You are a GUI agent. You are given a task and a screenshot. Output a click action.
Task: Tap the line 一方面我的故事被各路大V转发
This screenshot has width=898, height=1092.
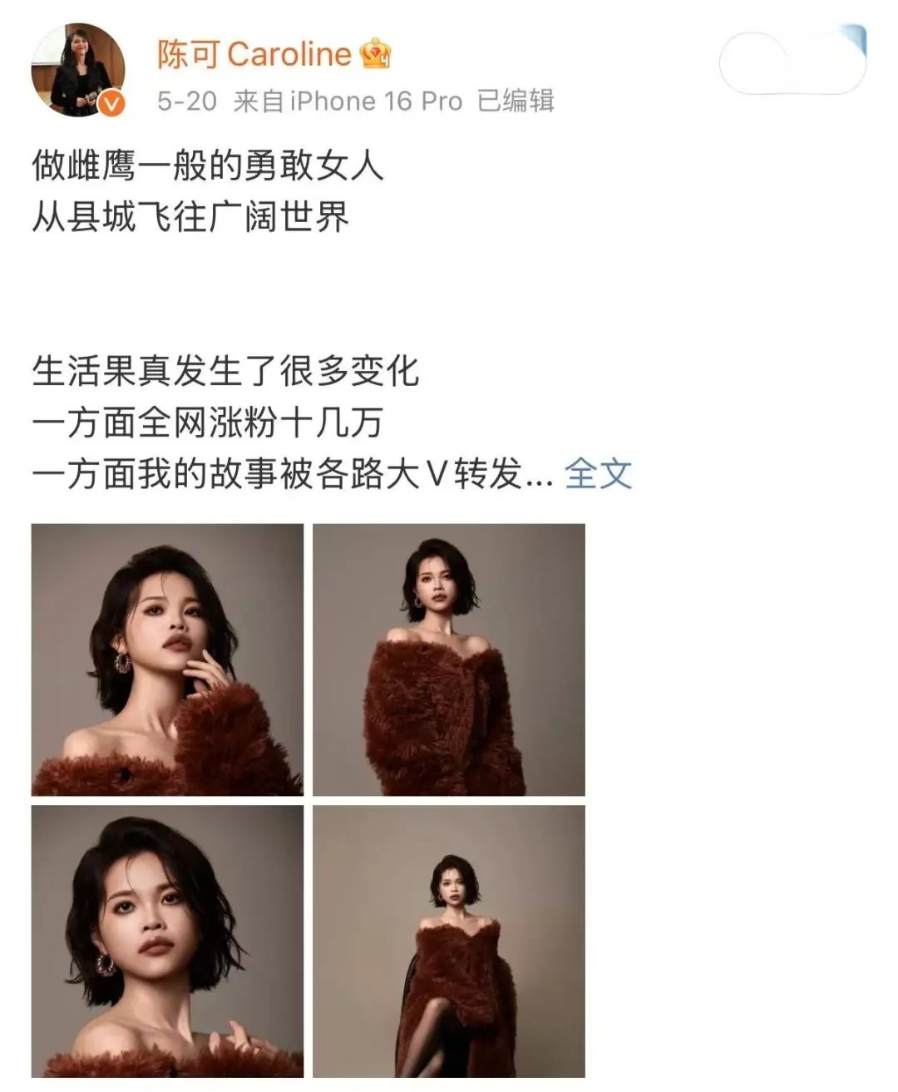point(293,474)
